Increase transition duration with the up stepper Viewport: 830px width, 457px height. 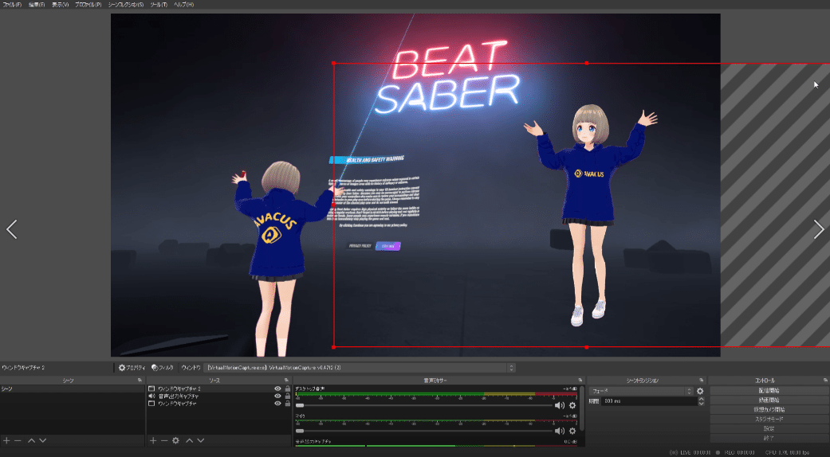pos(701,400)
